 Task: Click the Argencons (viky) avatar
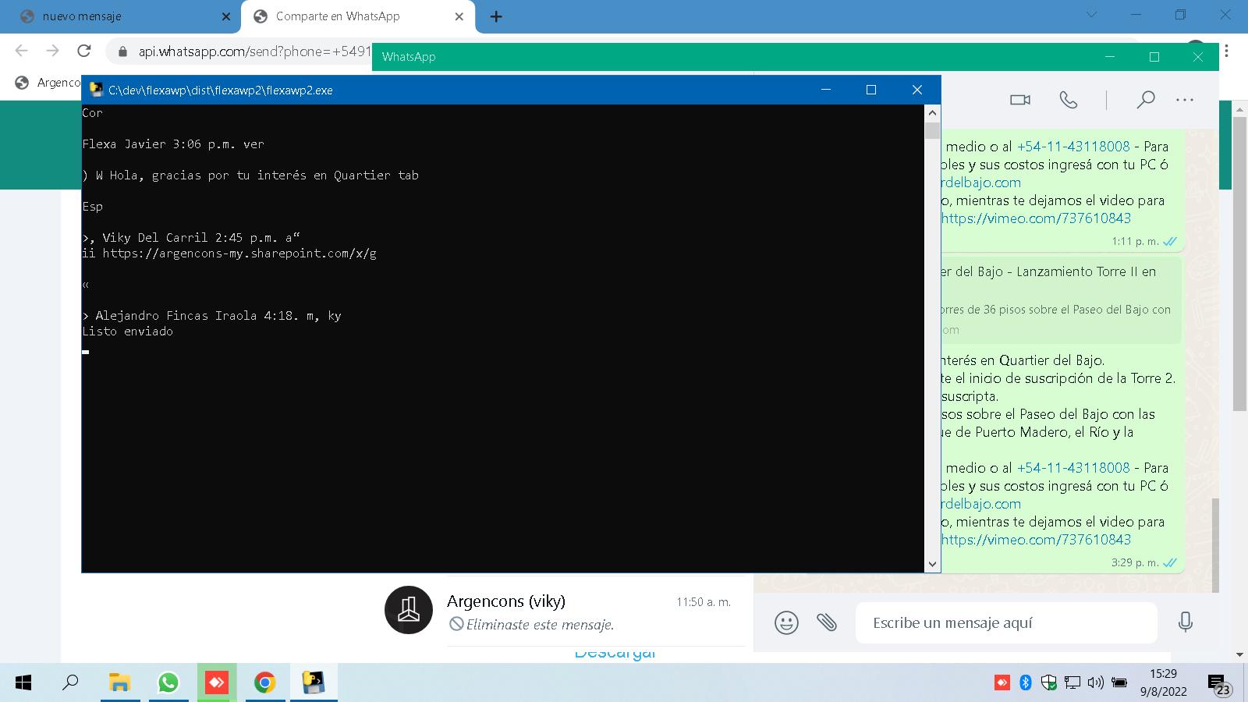click(x=408, y=610)
